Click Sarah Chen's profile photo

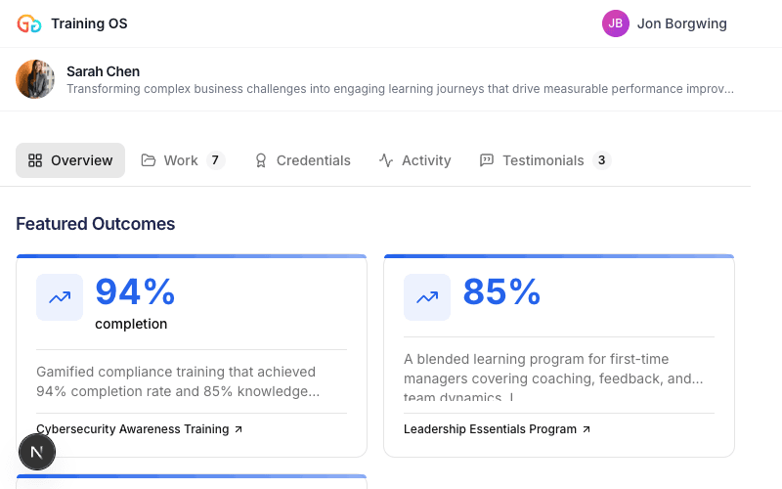(35, 79)
